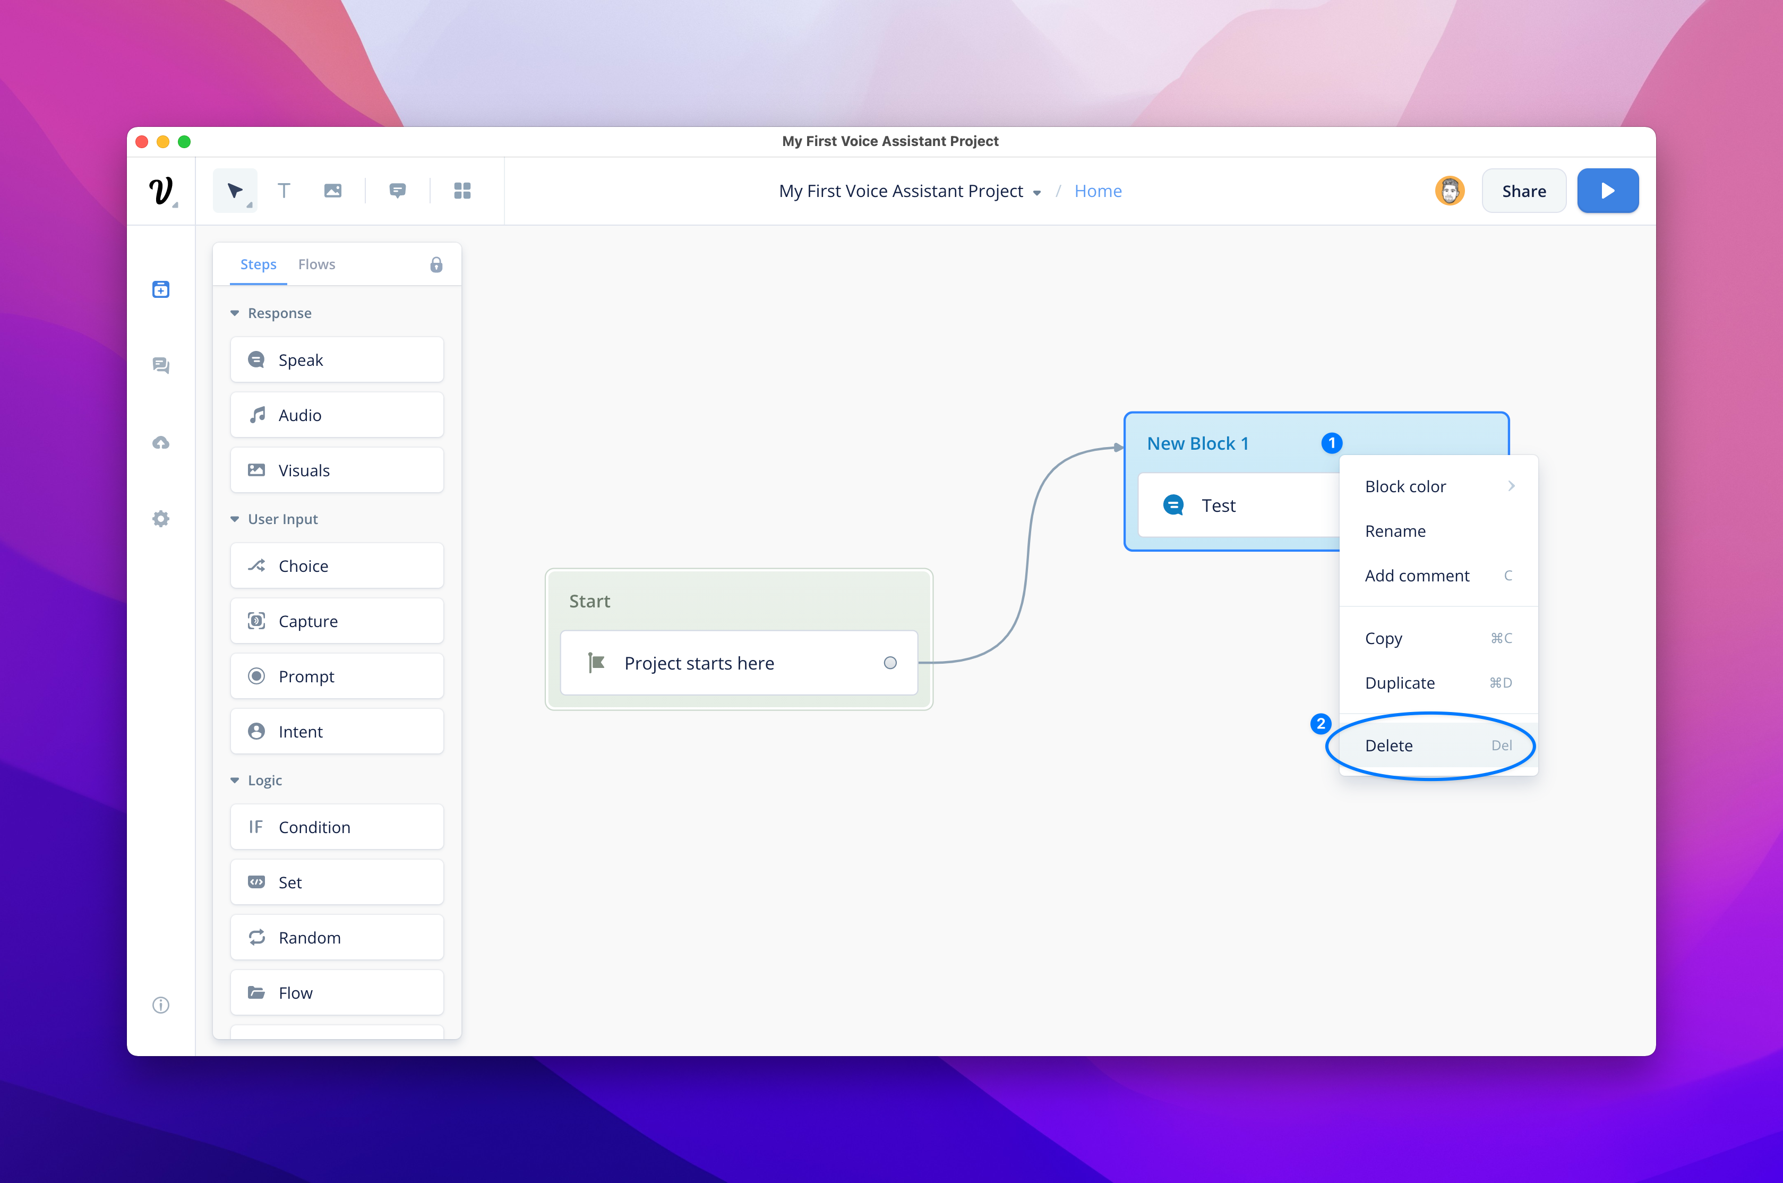
Task: Toggle the lock icon on Steps panel
Action: 436,265
